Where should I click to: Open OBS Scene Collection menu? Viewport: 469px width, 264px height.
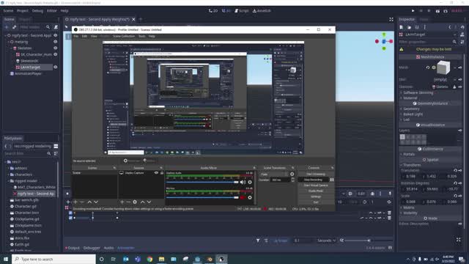pos(124,36)
